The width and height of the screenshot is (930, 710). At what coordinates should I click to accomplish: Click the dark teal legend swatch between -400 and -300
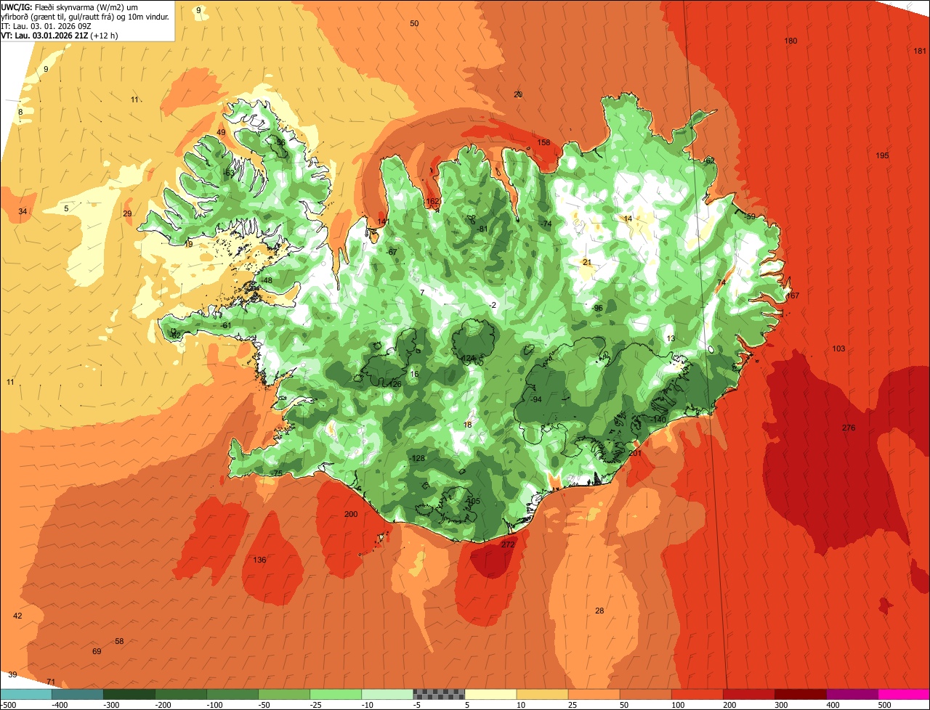coord(78,694)
